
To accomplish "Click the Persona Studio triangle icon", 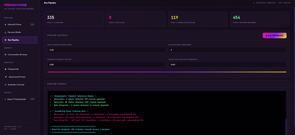I will 5,32.
